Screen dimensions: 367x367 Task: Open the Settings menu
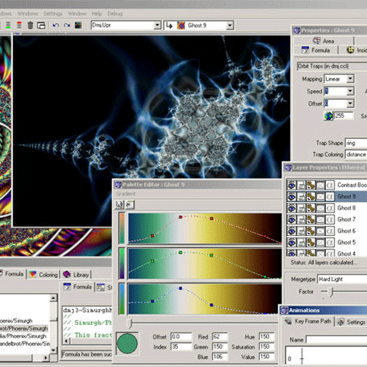point(53,13)
